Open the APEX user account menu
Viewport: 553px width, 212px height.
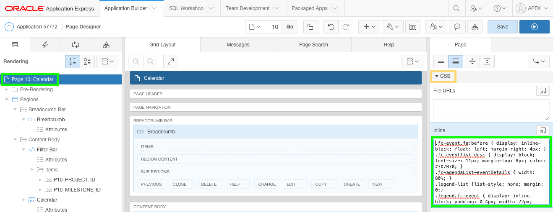[532, 8]
